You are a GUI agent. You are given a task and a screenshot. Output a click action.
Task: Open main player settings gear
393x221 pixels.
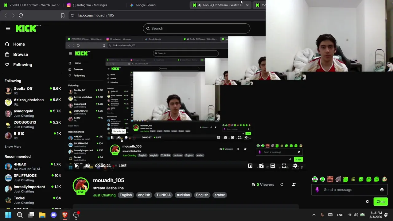295,166
